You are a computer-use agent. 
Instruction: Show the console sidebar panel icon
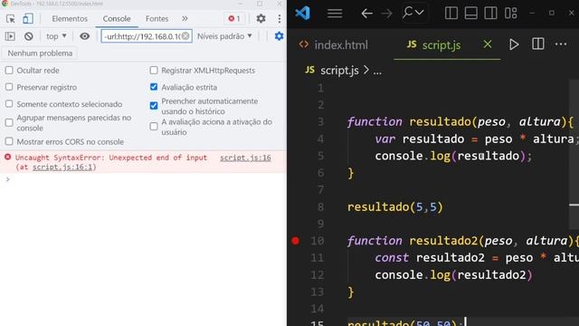(x=10, y=36)
